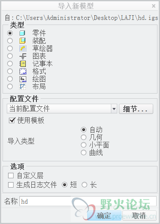Choose the 小平面 import type option

(x=83, y=145)
